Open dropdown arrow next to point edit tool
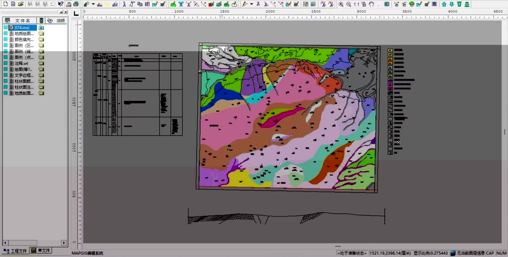This screenshot has height=257, width=508. click(x=93, y=4)
